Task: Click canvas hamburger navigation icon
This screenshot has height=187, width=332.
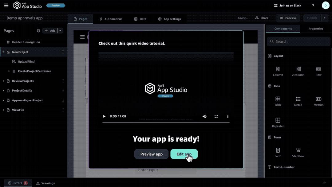Action: [x=82, y=37]
